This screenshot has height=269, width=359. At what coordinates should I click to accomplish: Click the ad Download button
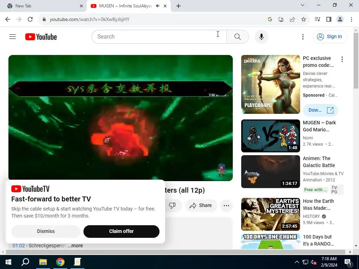(x=320, y=110)
